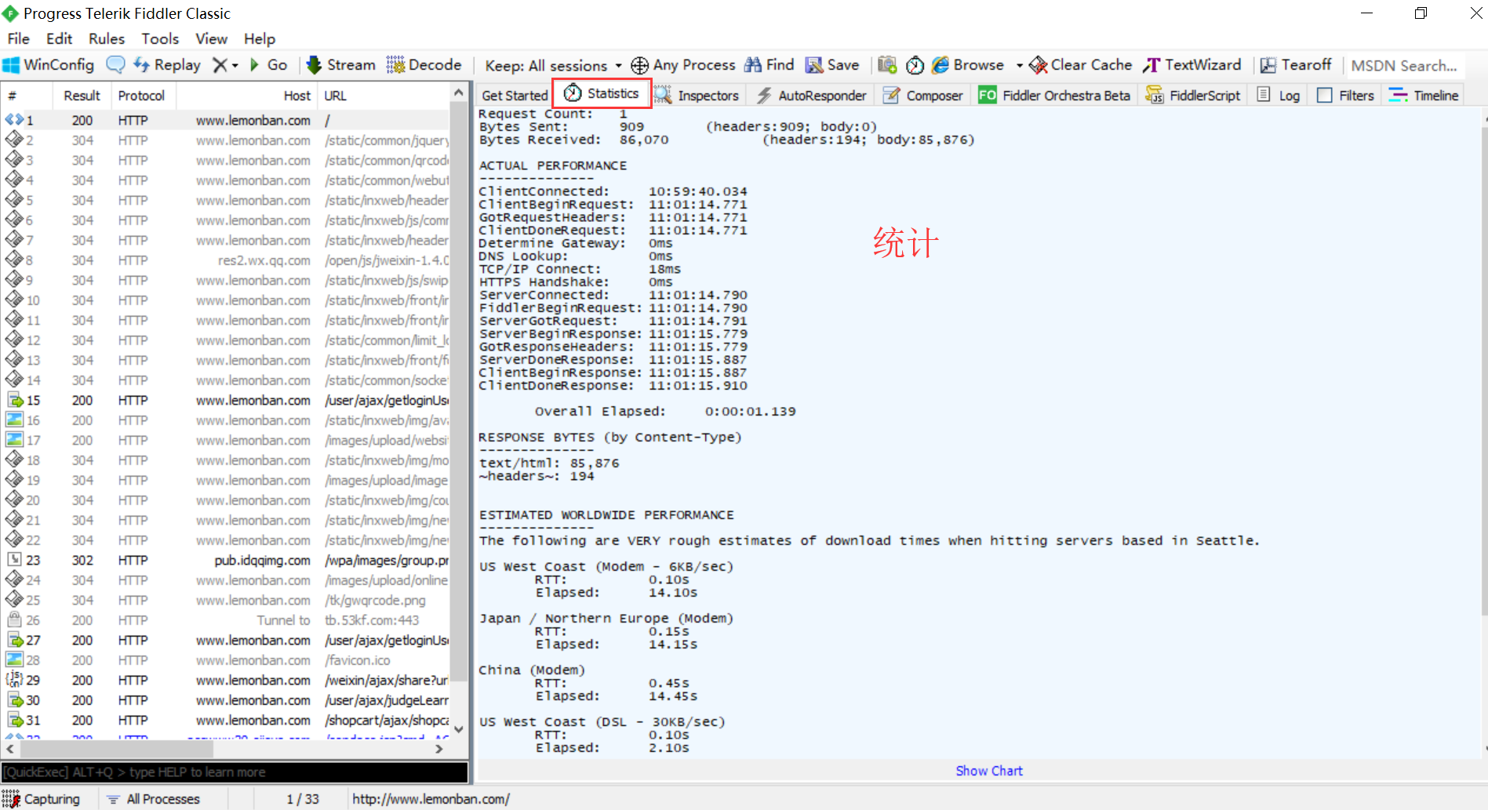Open the Remove X dropdown arrow
The width and height of the screenshot is (1488, 810).
point(235,66)
